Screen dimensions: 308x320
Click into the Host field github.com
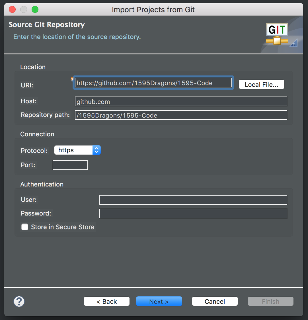click(x=181, y=101)
